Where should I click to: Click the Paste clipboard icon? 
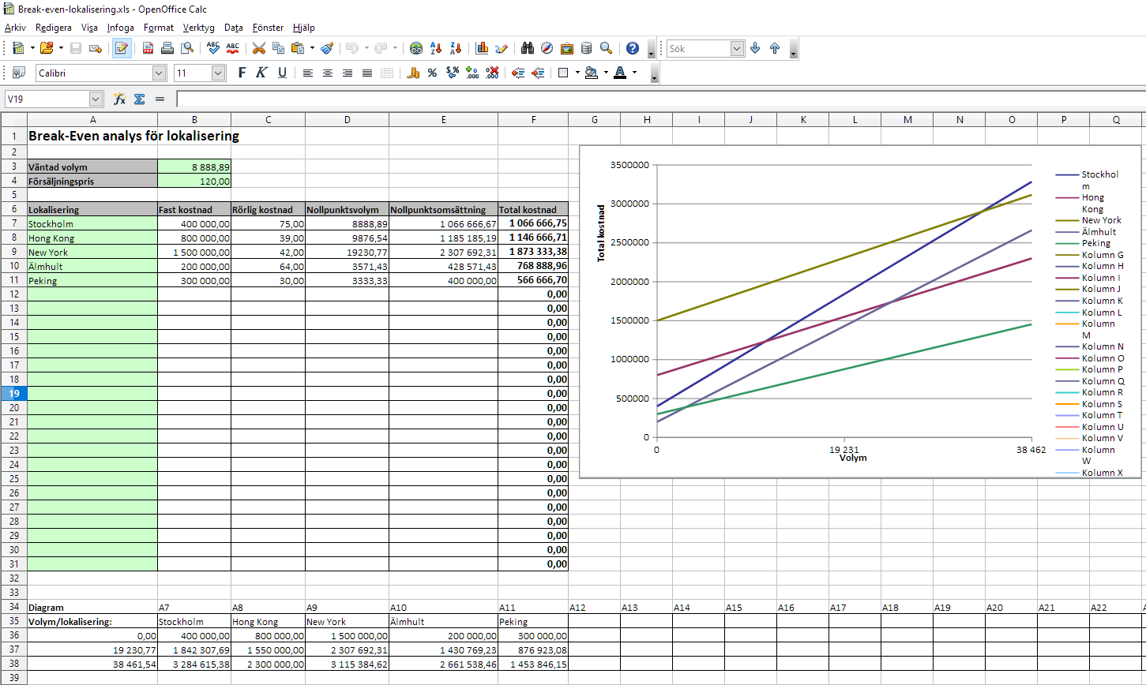pyautogui.click(x=298, y=48)
